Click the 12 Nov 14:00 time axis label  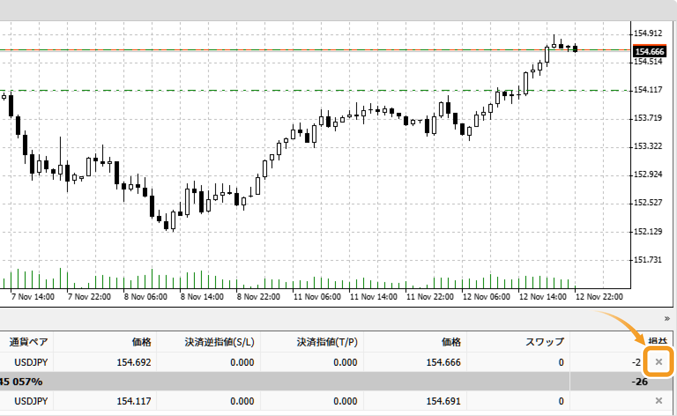543,297
